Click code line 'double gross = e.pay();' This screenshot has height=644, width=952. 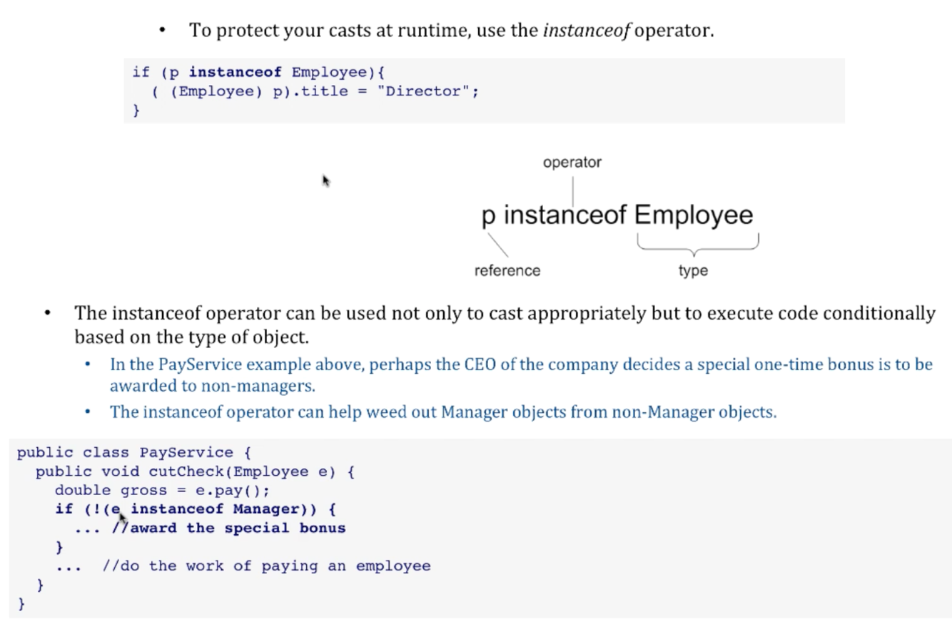163,491
